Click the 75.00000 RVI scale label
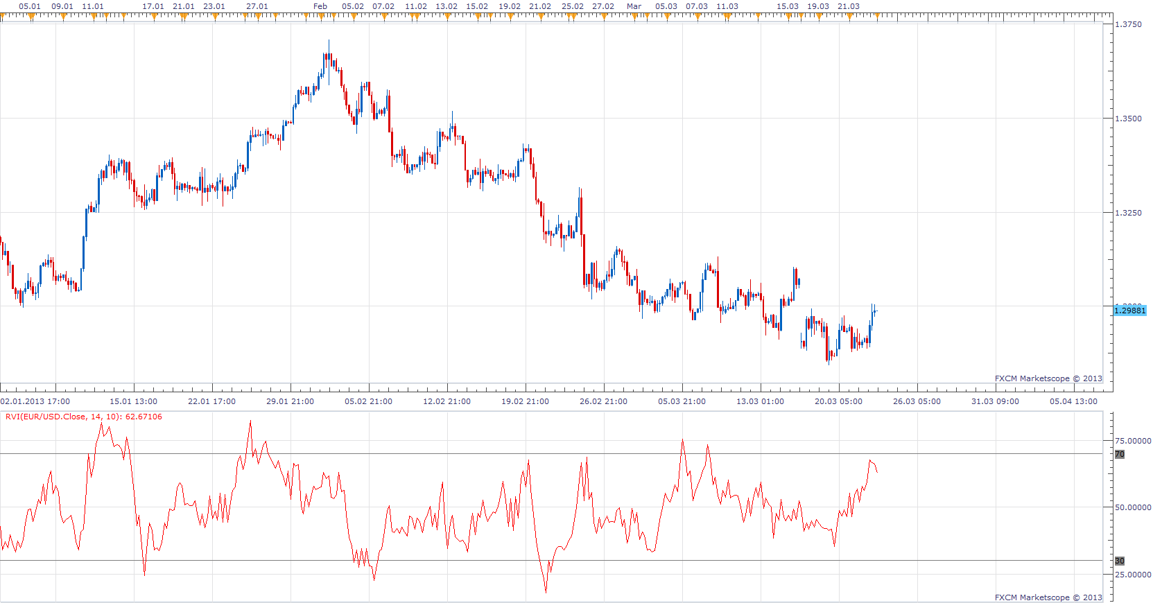The width and height of the screenshot is (1153, 603). 1133,441
